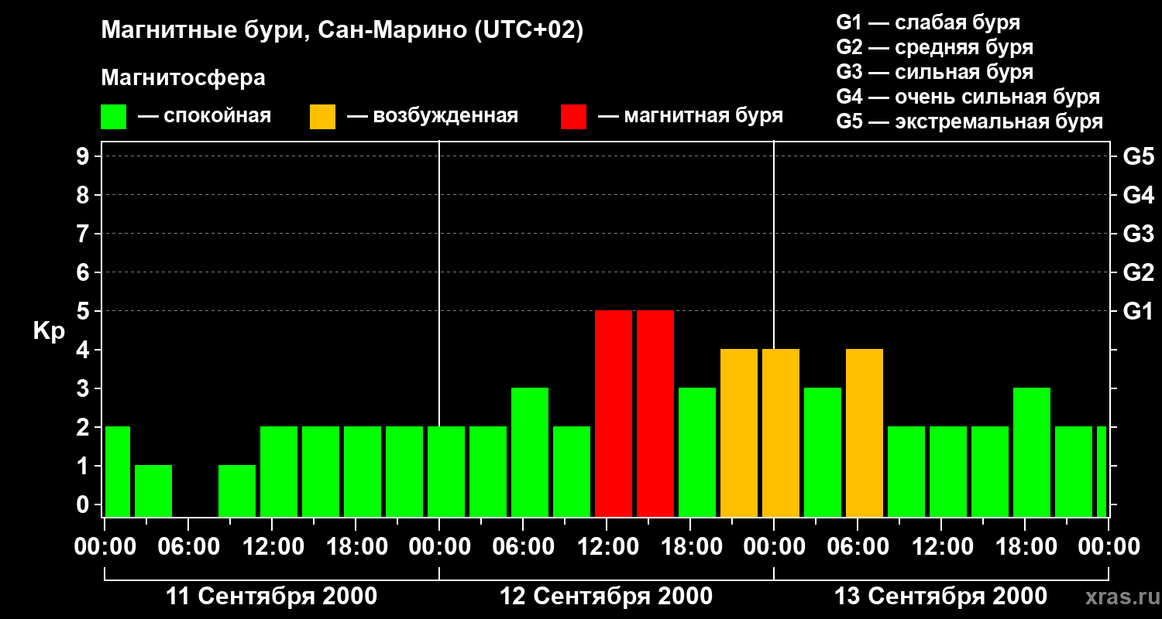The height and width of the screenshot is (619, 1162).
Task: Click the '12 Сентября 2000' date label
Action: pyautogui.click(x=607, y=597)
